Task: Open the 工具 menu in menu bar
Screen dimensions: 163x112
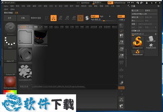Action: click(112, 6)
